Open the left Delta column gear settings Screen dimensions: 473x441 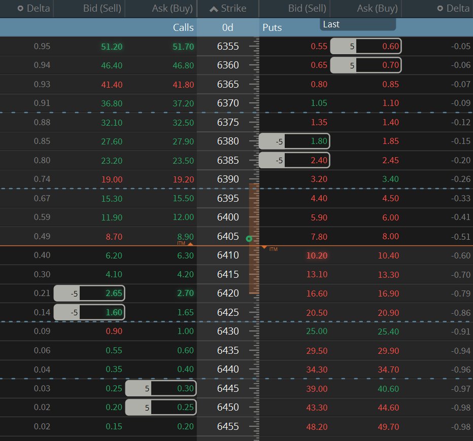20,8
